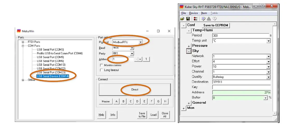The image size is (290, 131).
Task: Click connect button H
Action: click(x=165, y=101)
